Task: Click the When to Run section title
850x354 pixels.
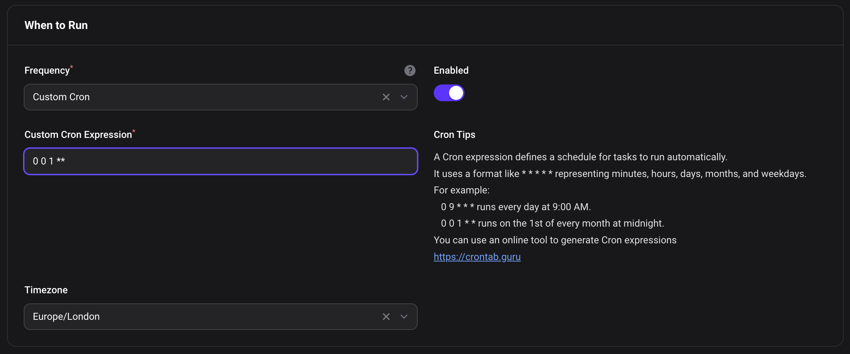Action: pyautogui.click(x=56, y=25)
